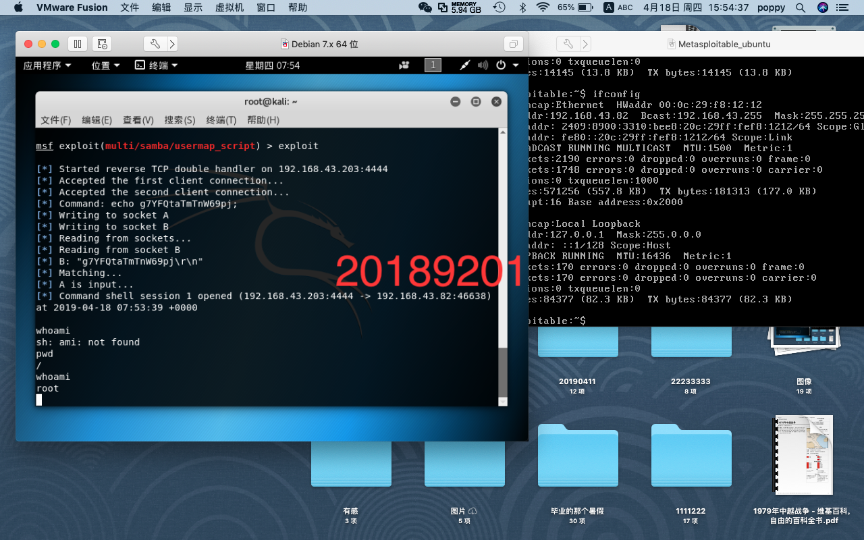Click the root@kali terminal vertical scrollbar
The image size is (864, 540).
tap(502, 267)
